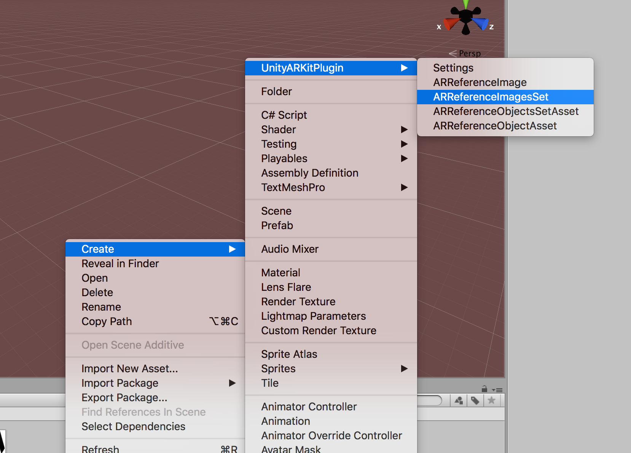Open the Project panel options menu icon
This screenshot has height=453, width=631.
coord(497,390)
